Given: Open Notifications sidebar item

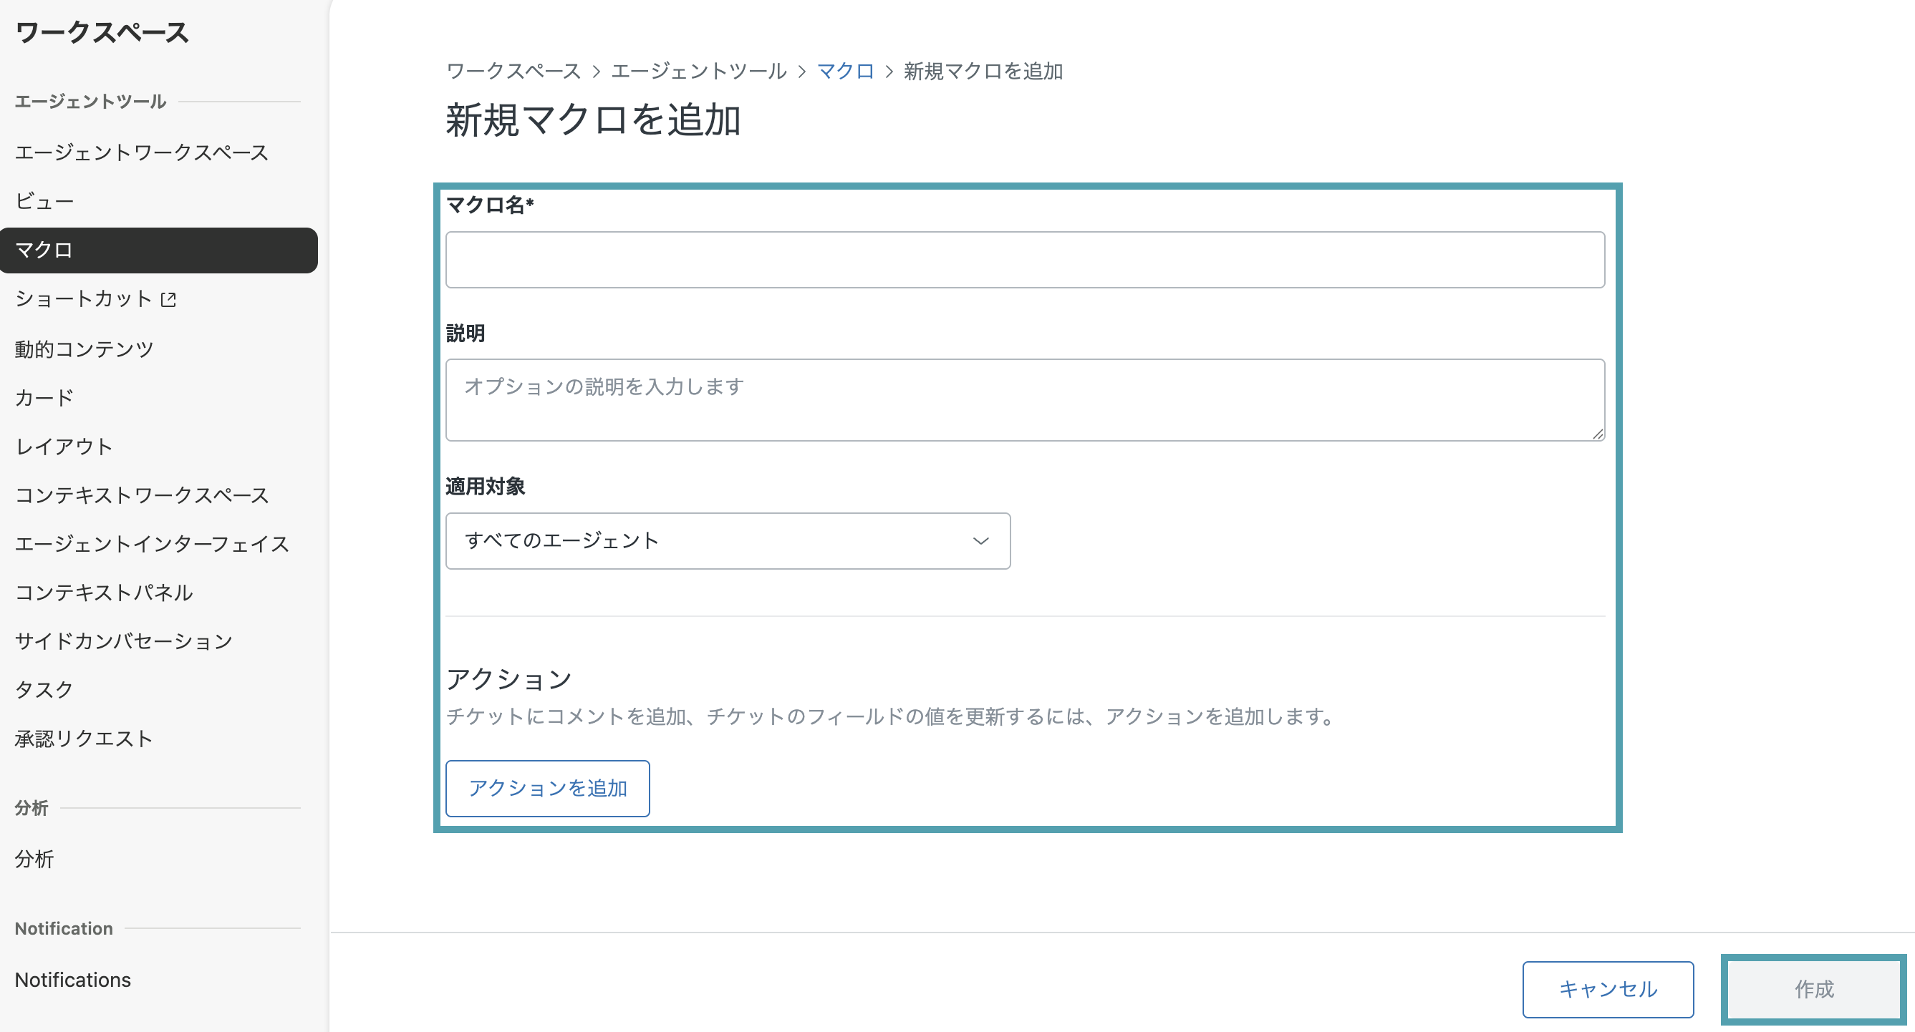Looking at the screenshot, I should 73,980.
